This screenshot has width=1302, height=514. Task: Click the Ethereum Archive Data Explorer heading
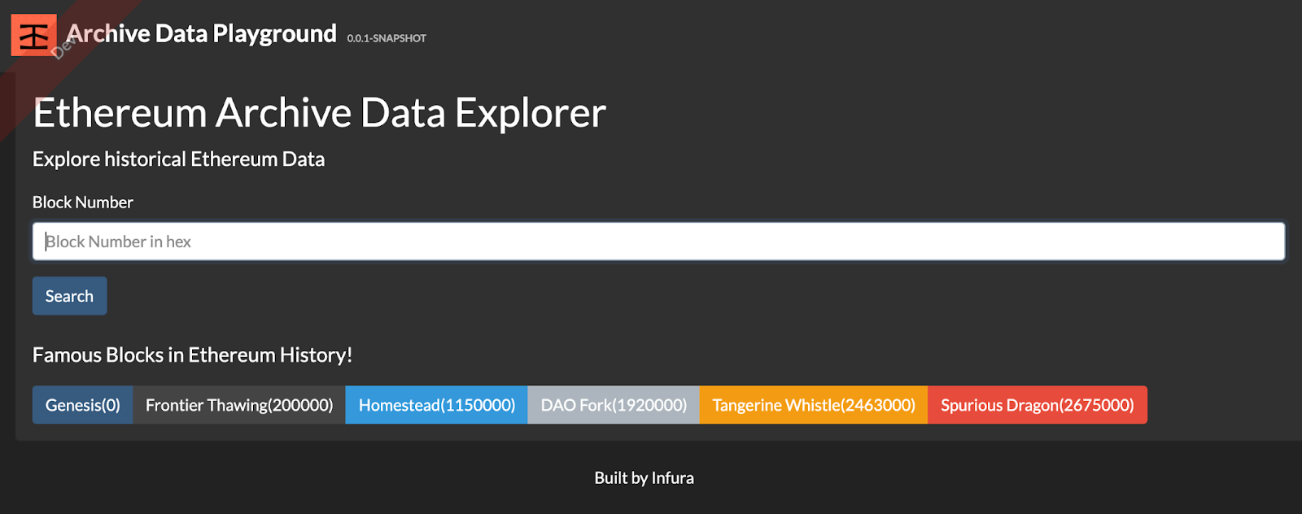click(x=319, y=112)
